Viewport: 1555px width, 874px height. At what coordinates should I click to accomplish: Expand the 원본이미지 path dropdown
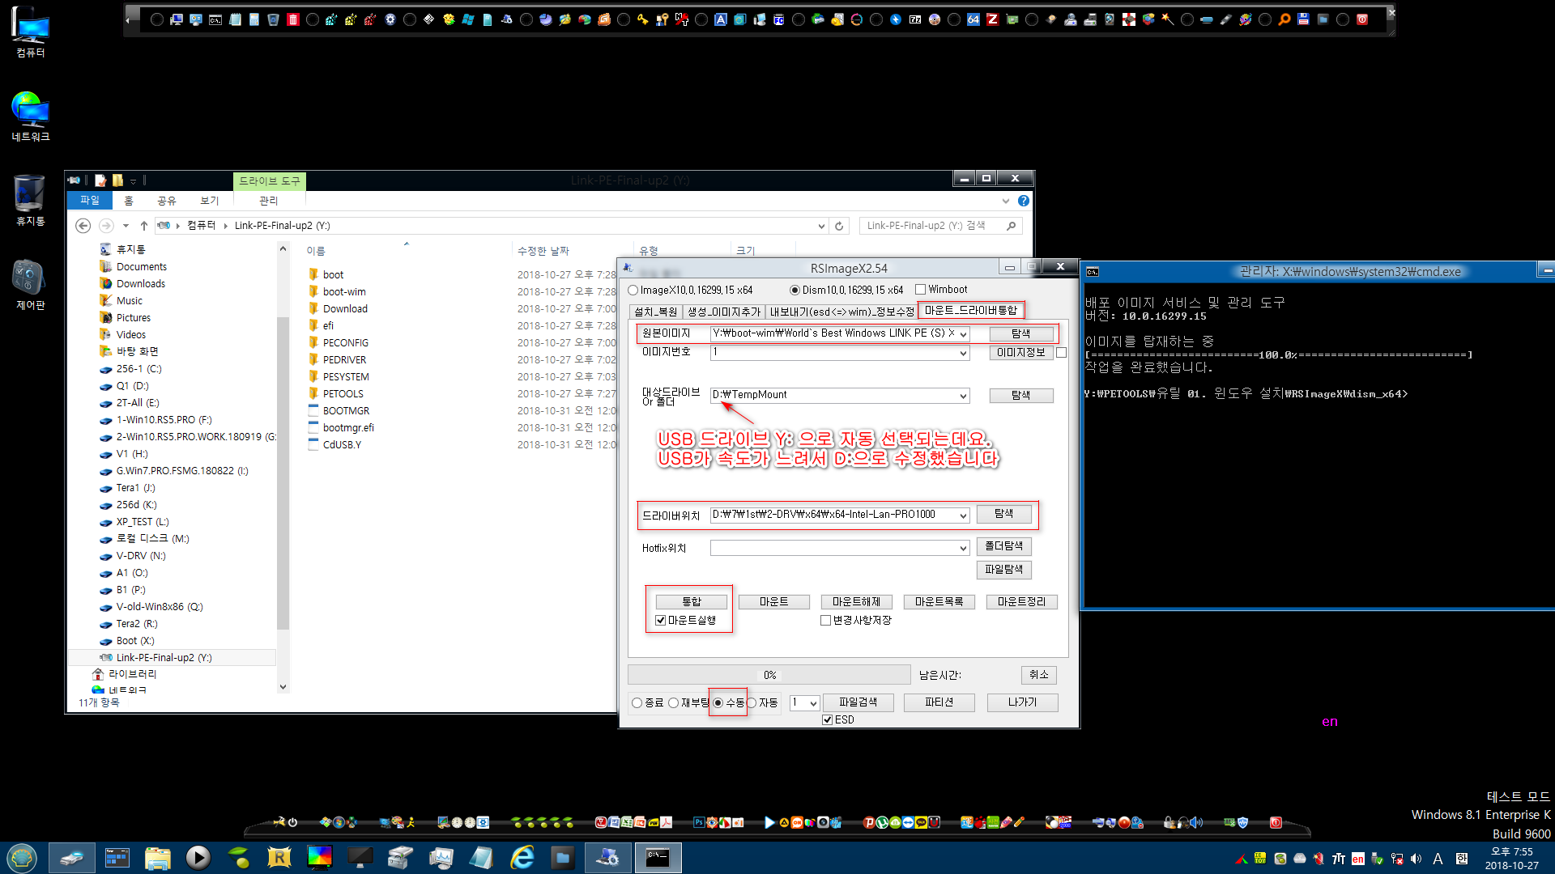click(x=964, y=333)
